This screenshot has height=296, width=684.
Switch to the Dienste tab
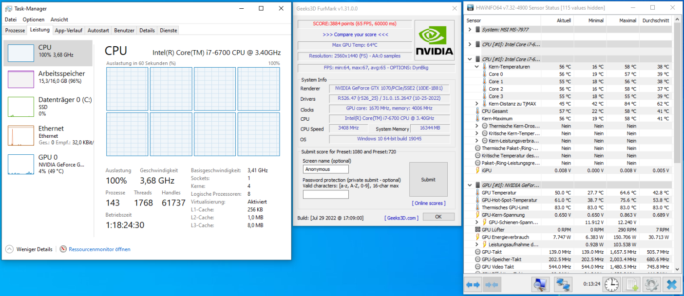[169, 30]
